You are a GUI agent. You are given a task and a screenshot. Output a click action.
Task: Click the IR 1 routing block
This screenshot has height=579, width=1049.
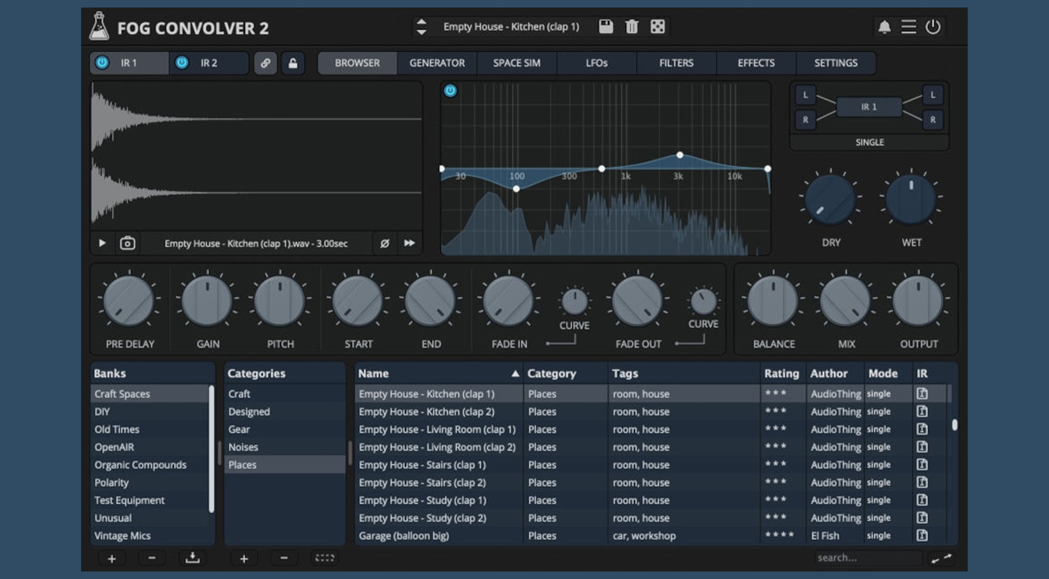(x=868, y=107)
